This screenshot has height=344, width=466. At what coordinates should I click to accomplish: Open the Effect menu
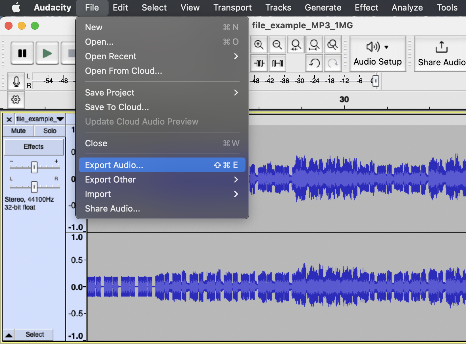[366, 8]
